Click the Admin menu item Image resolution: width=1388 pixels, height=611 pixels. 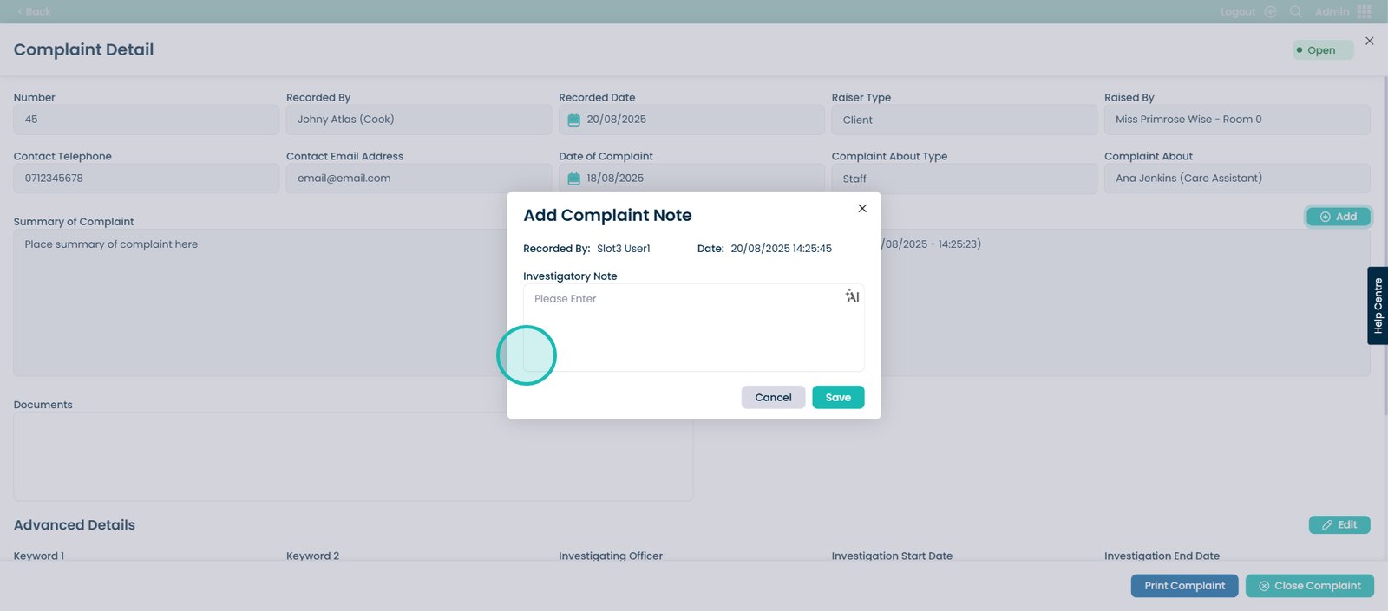(x=1331, y=11)
